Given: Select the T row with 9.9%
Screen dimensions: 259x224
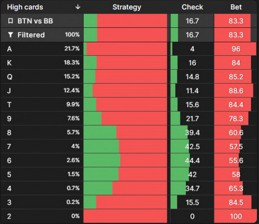Looking at the screenshot, I should tap(129, 105).
